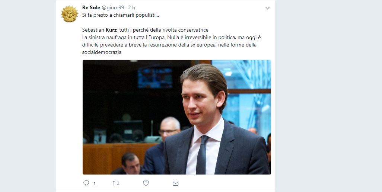
Task: Retweet the Re Sole post
Action: coord(116,183)
